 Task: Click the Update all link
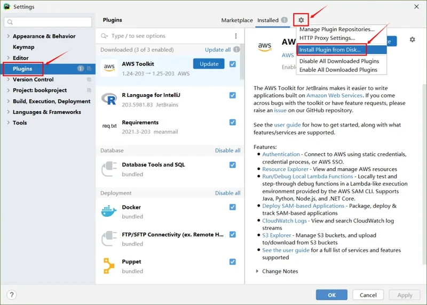point(218,50)
